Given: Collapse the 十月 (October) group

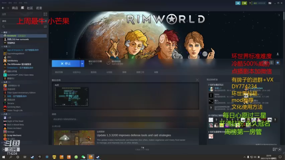Looking at the screenshot, I should [2, 47].
